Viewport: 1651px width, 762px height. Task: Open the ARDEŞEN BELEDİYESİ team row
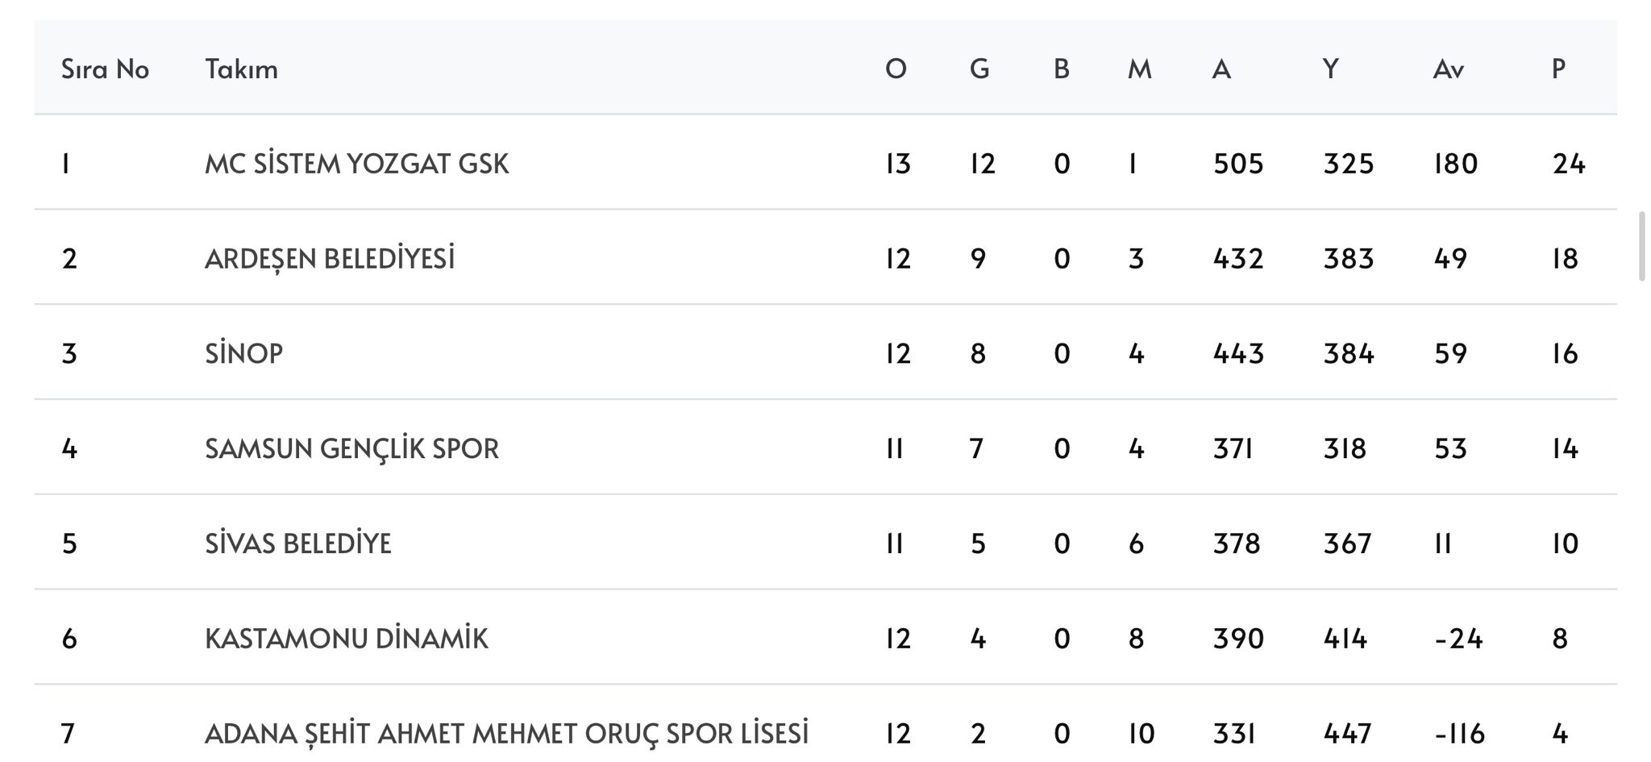[329, 259]
